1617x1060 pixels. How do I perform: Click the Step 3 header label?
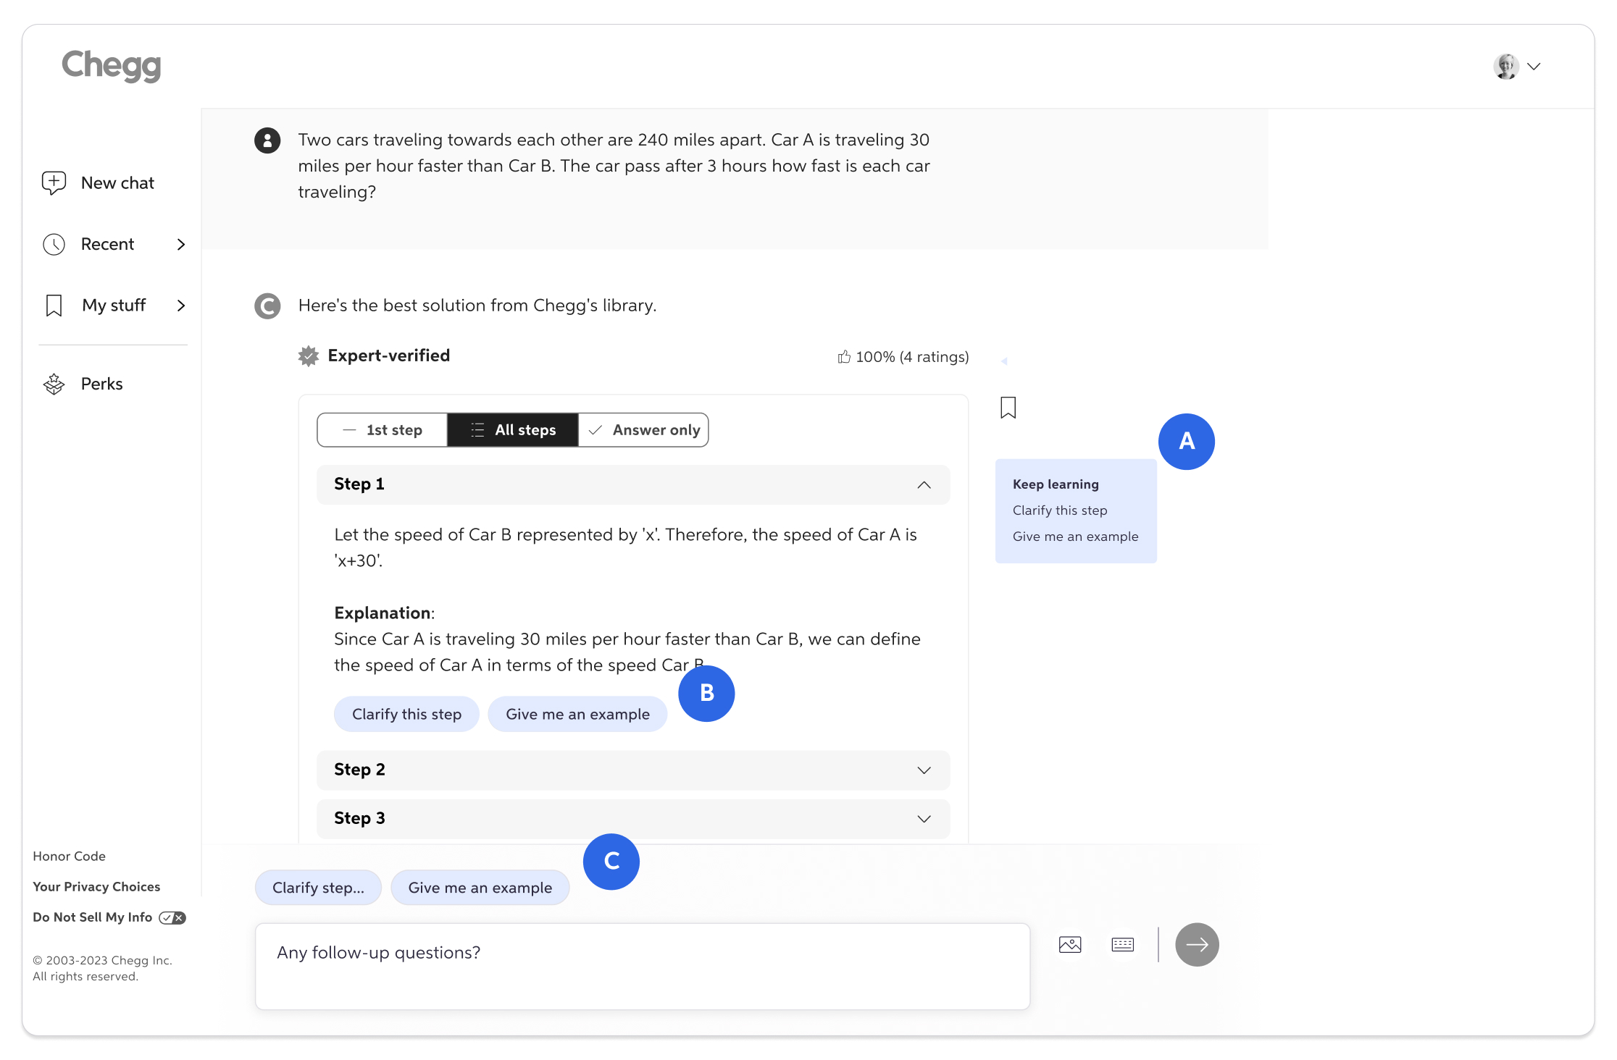(x=359, y=818)
